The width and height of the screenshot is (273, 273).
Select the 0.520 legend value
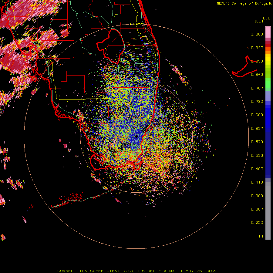(257, 156)
